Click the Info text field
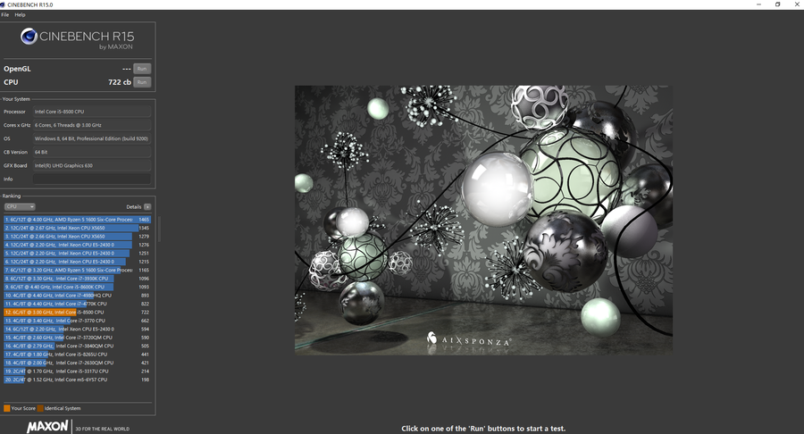 (91, 179)
